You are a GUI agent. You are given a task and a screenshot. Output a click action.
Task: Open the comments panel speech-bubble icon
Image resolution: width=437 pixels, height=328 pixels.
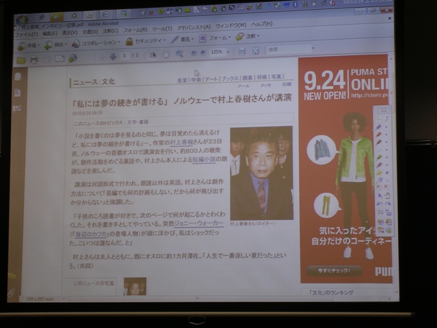[12, 276]
